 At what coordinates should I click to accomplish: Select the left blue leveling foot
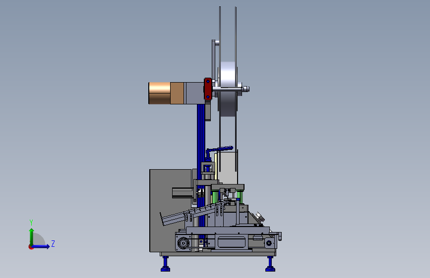pos(165,264)
